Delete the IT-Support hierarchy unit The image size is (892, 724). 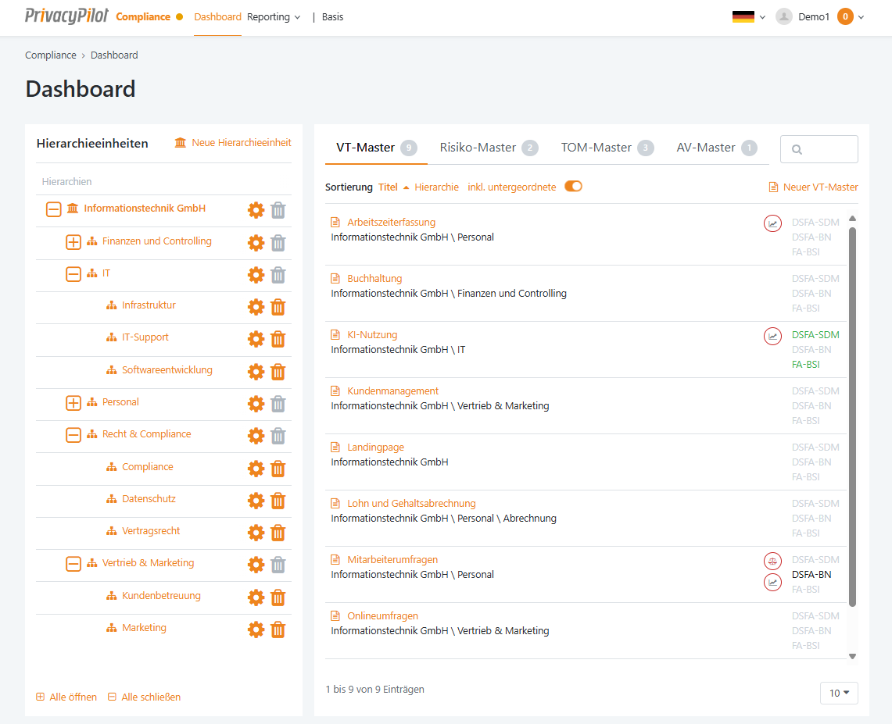(278, 339)
